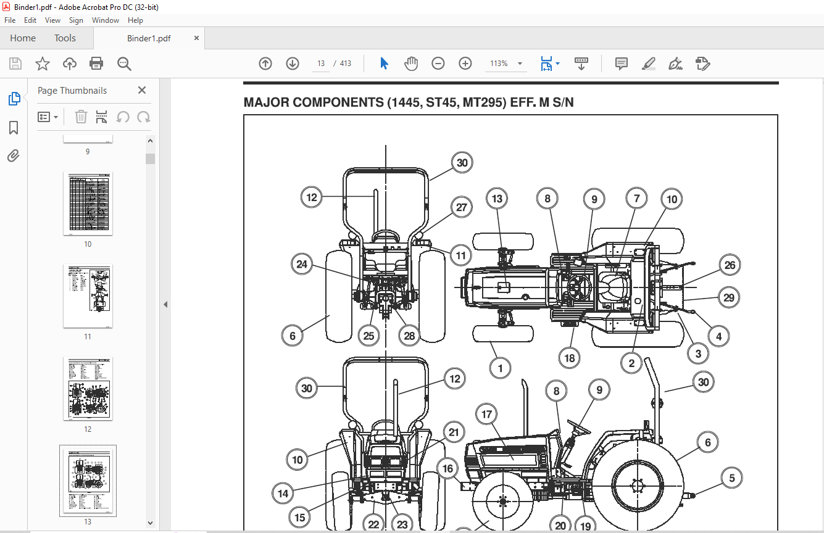Screen dimensions: 824x533
Task: Bookmark the file with the star icon
Action: (43, 64)
